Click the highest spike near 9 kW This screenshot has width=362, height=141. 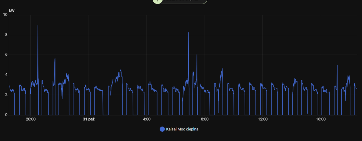pos(38,26)
